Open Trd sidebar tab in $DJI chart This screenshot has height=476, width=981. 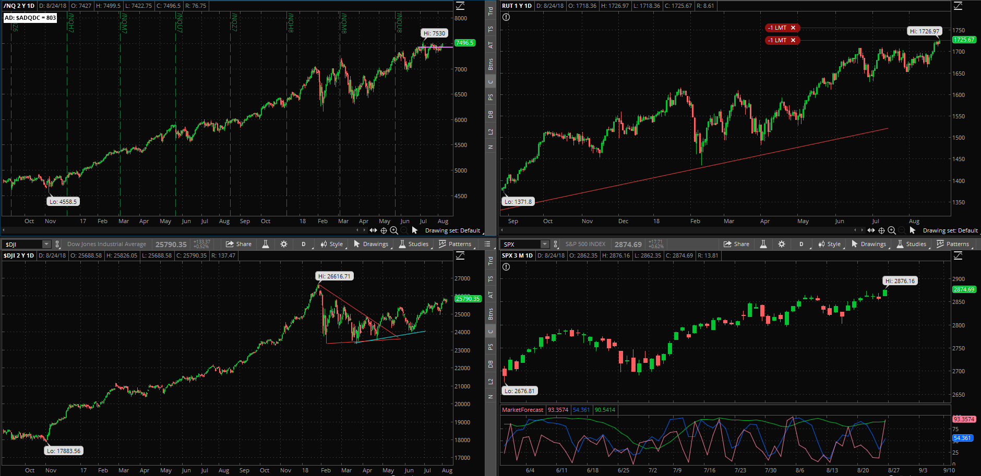[491, 261]
